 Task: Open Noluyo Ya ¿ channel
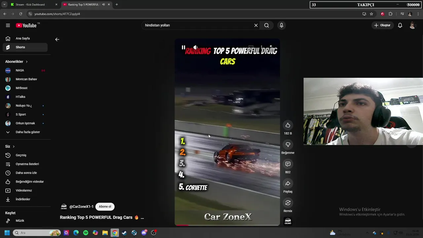pos(25,106)
